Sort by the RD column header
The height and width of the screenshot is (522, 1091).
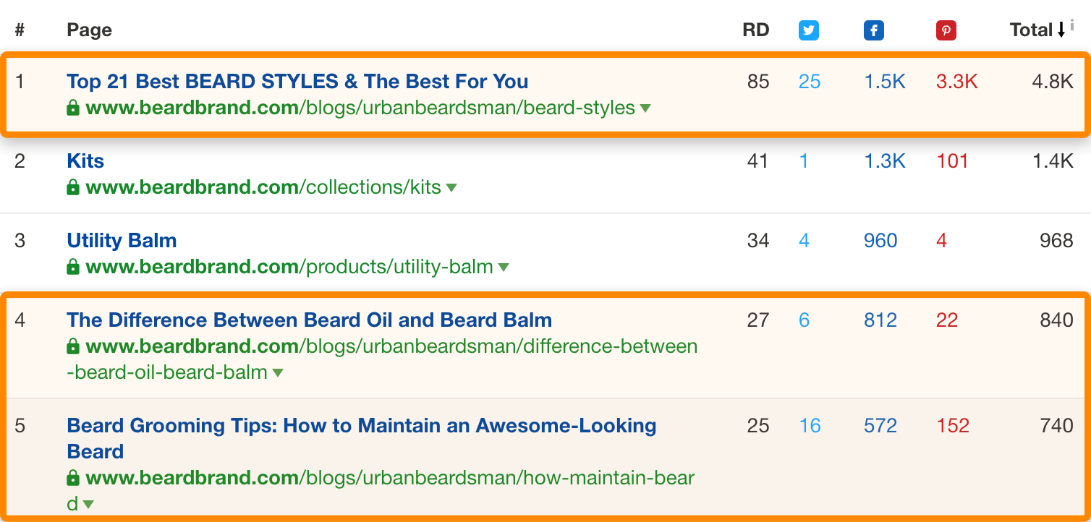click(x=755, y=30)
